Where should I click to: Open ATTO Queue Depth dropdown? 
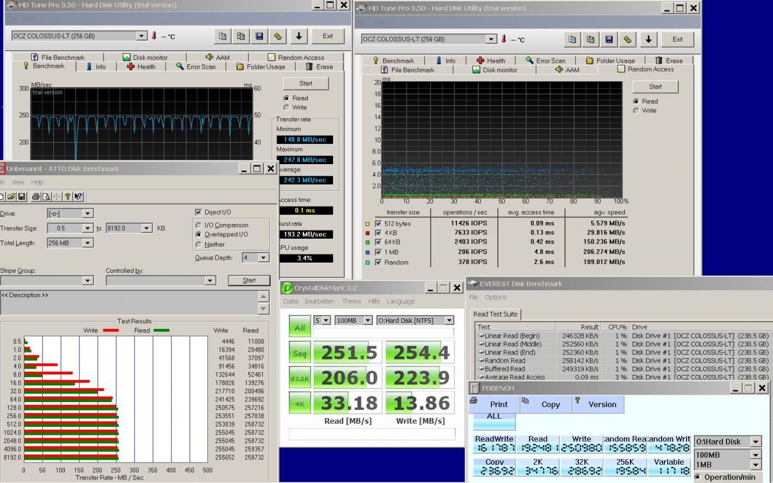(263, 257)
